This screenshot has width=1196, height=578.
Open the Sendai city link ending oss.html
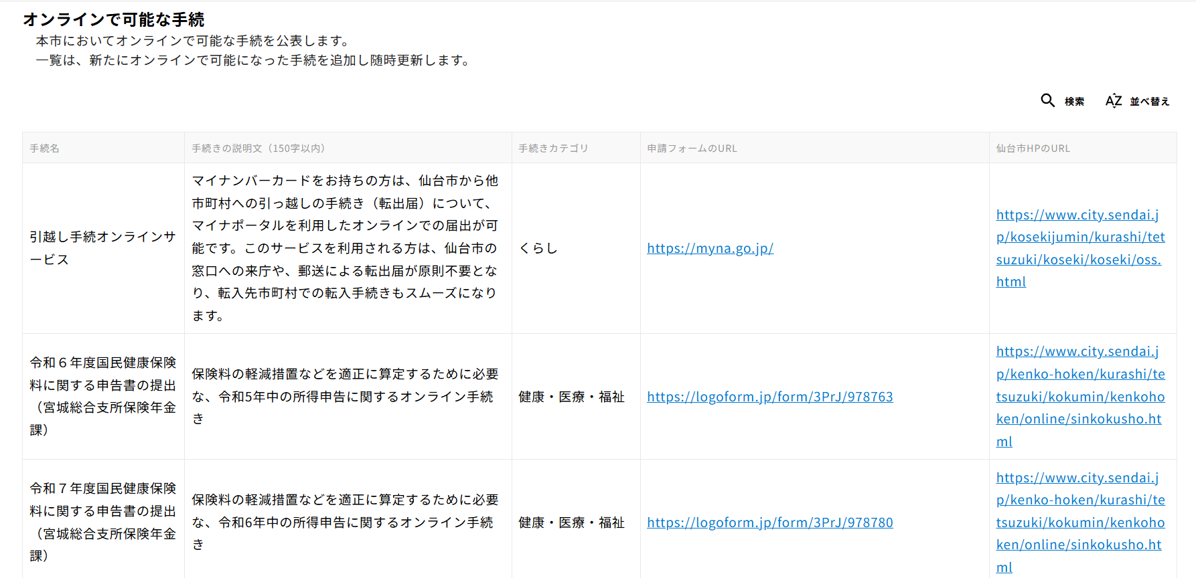coord(1079,248)
